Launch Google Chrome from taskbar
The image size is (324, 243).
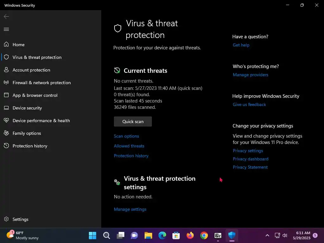[204, 235]
